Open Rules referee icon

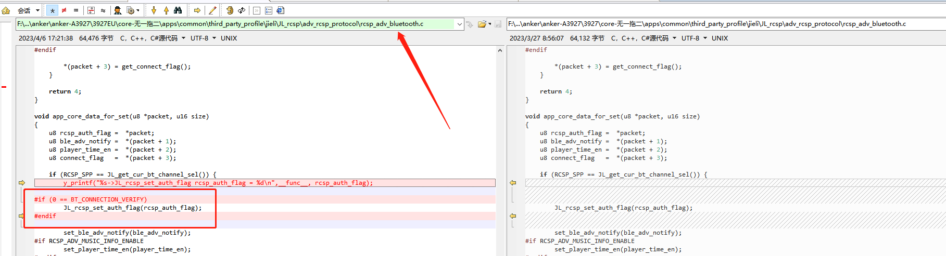(118, 10)
